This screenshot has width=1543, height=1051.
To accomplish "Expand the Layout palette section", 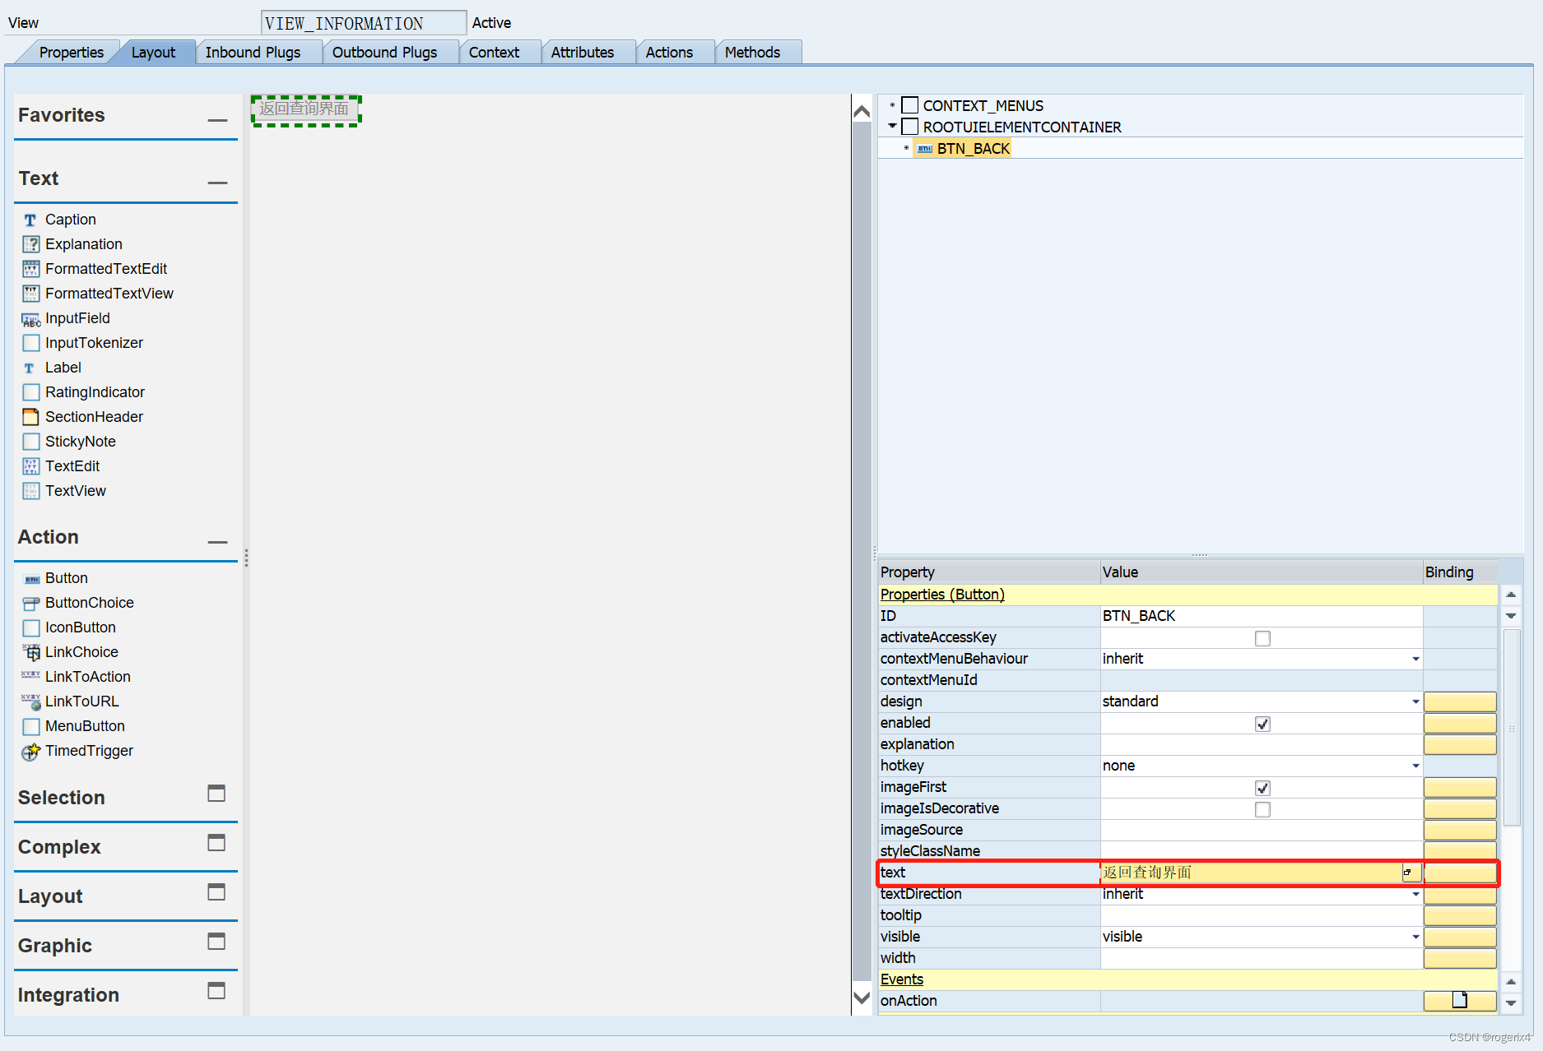I will [216, 892].
